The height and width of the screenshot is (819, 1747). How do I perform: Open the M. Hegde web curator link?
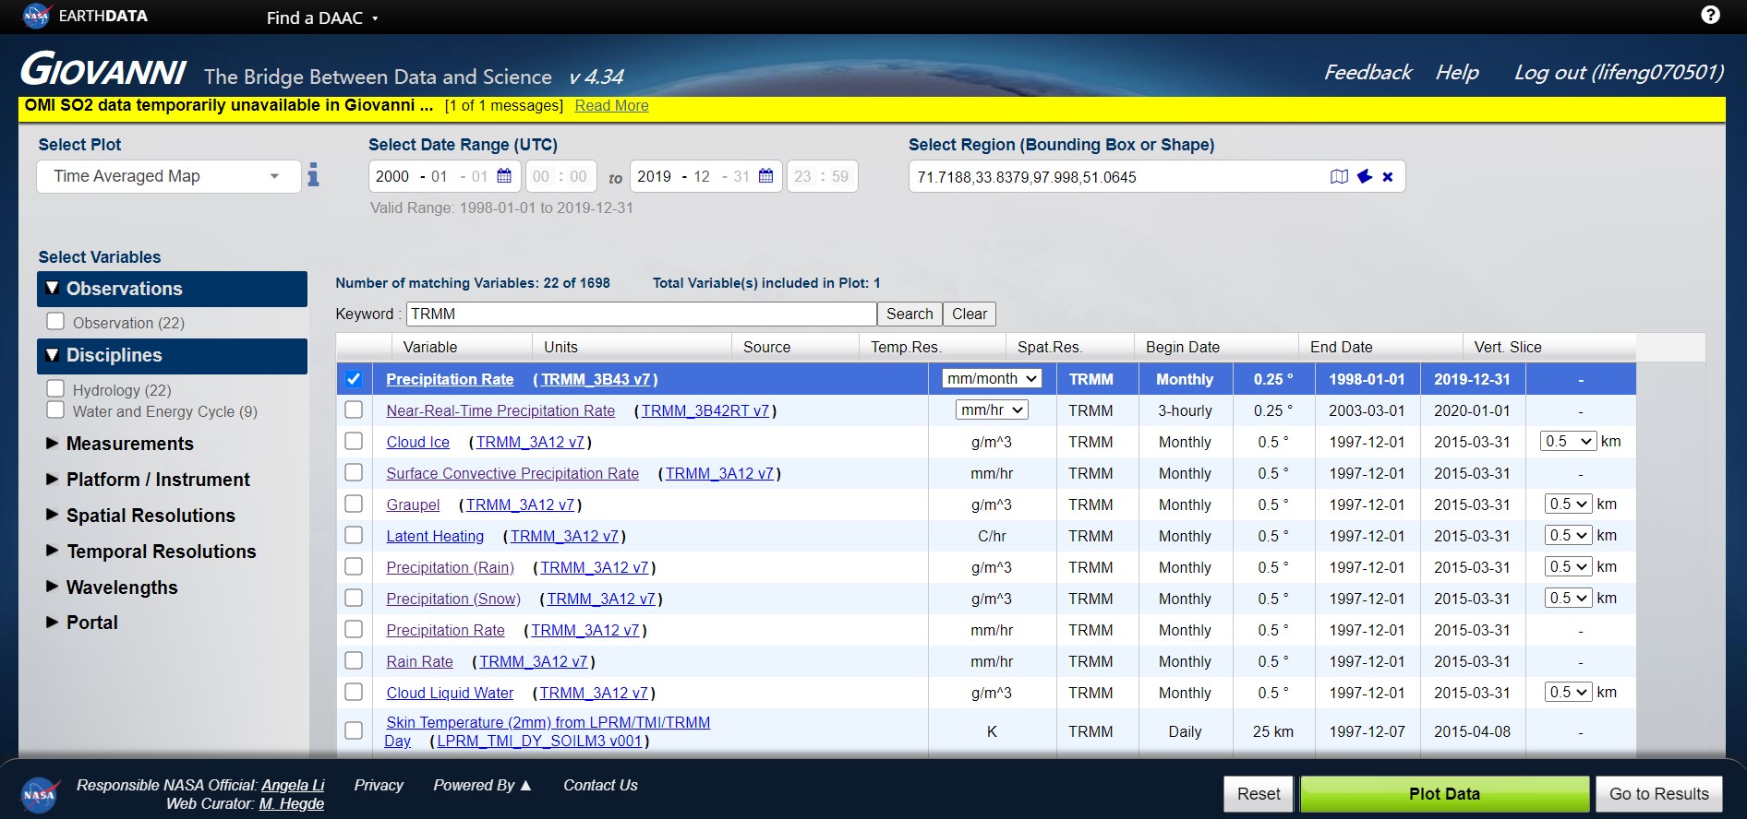291,803
